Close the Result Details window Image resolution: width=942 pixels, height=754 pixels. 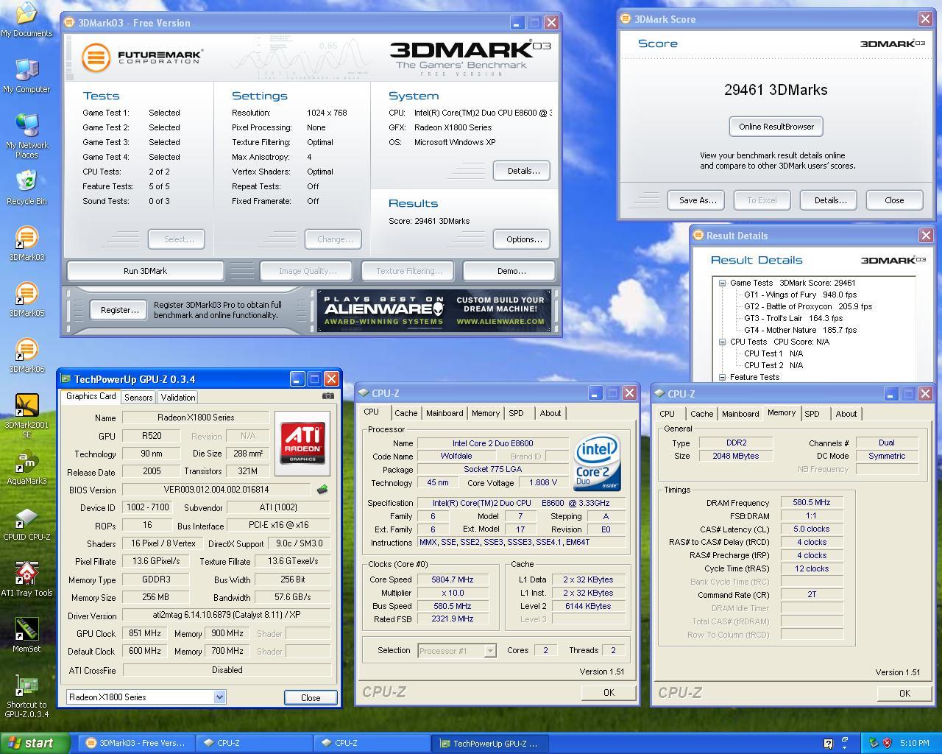(x=925, y=235)
